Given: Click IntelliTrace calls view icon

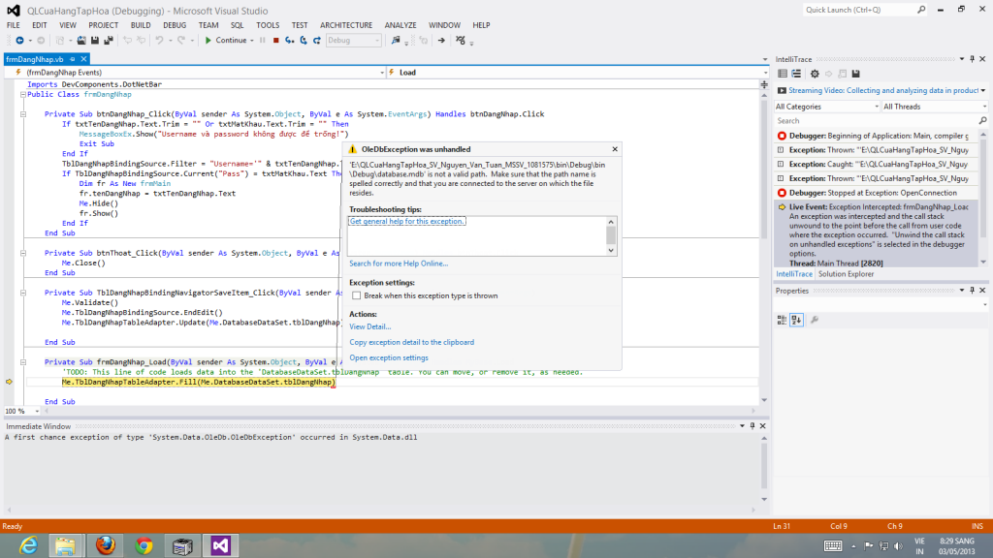Looking at the screenshot, I should point(796,74).
